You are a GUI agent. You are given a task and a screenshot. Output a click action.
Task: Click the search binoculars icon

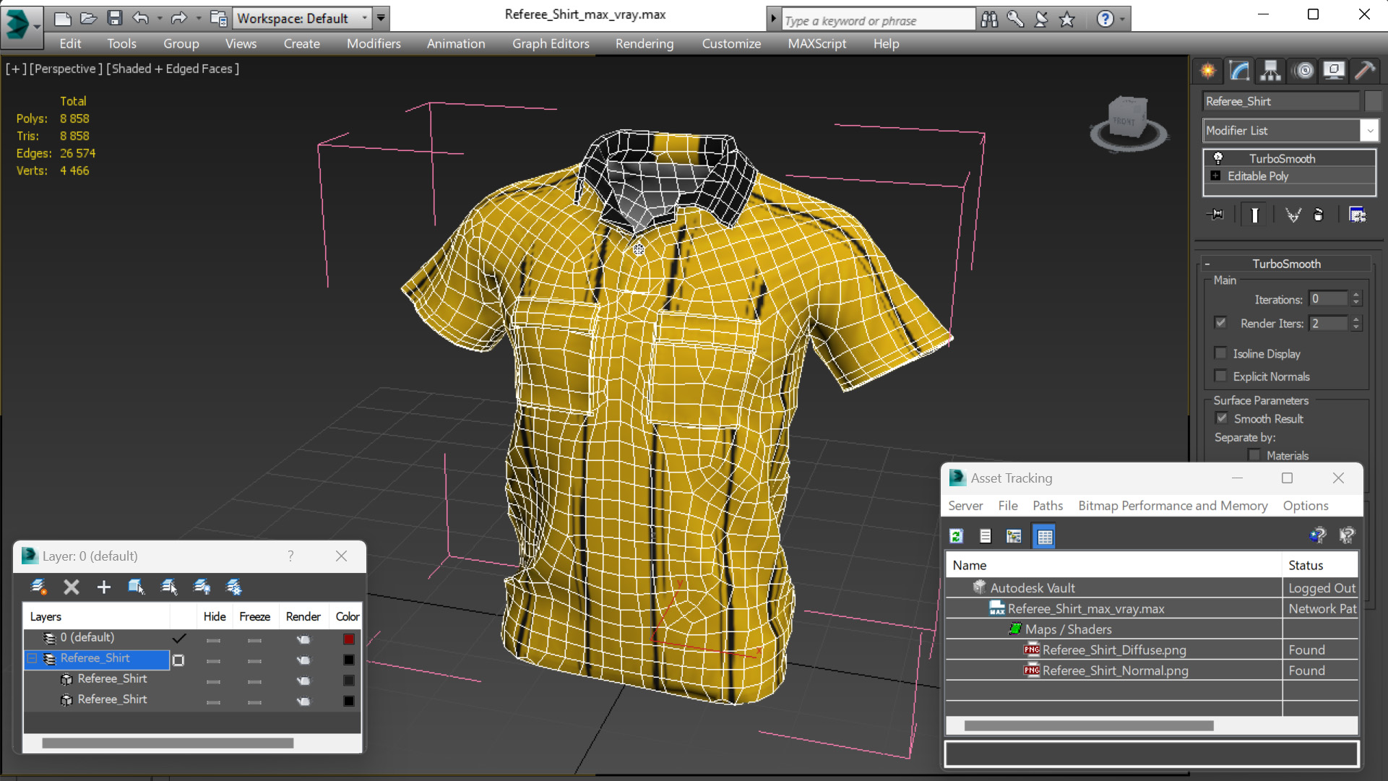tap(989, 20)
